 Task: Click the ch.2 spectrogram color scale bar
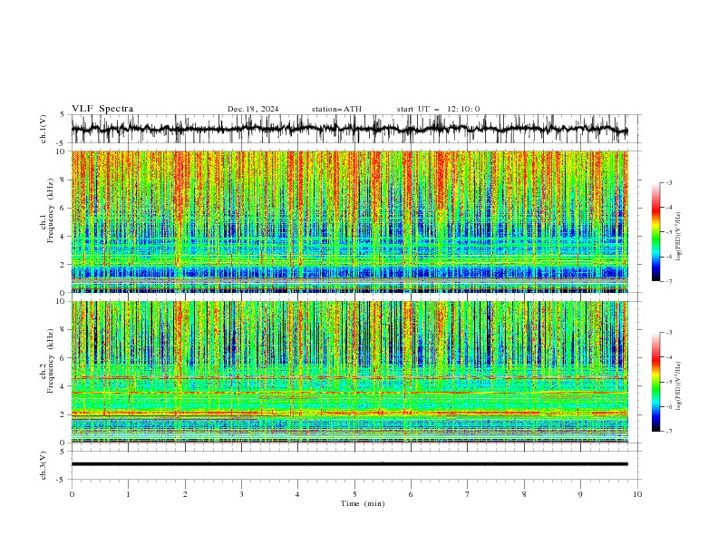pos(655,382)
